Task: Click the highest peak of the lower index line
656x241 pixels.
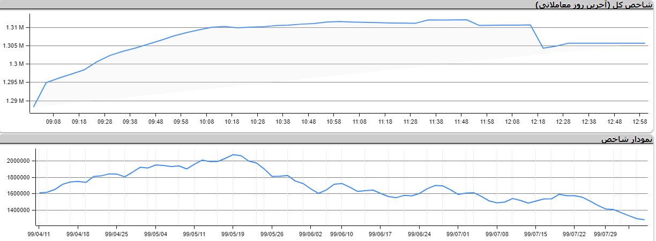Action: tap(233, 154)
